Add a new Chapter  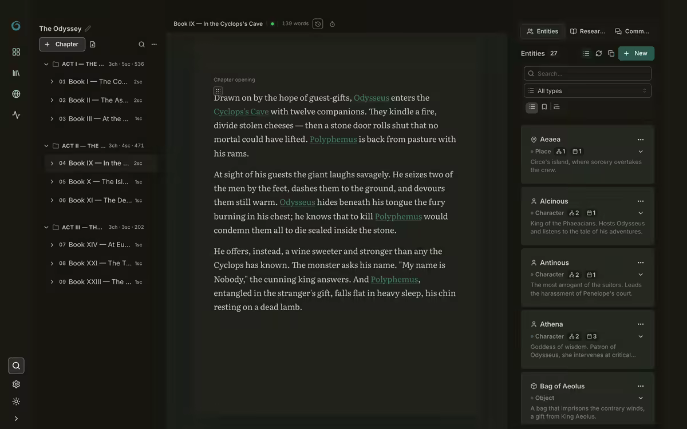(62, 44)
